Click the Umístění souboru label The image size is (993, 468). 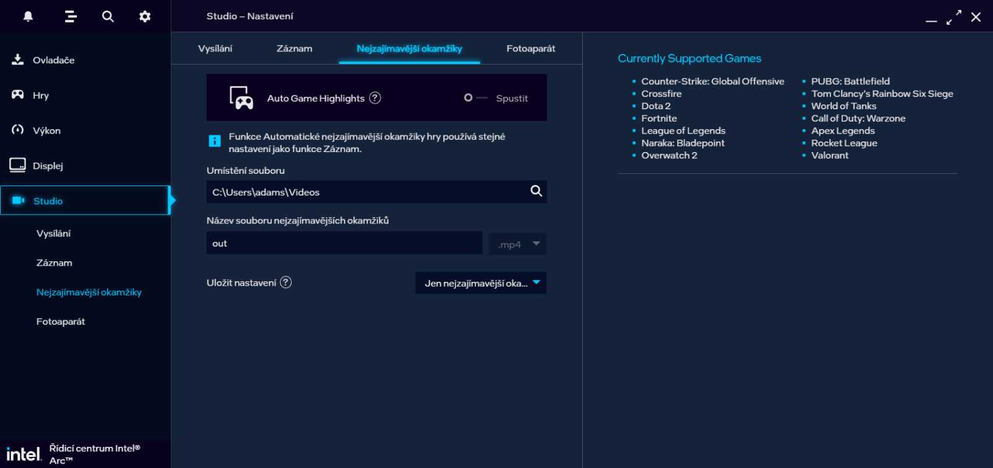(x=246, y=170)
